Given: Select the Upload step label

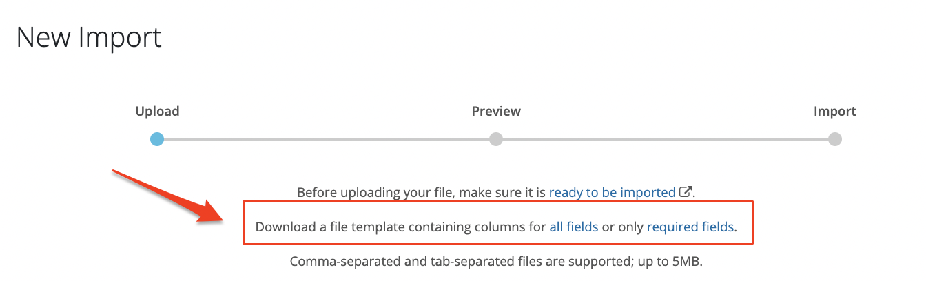Looking at the screenshot, I should pos(157,112).
